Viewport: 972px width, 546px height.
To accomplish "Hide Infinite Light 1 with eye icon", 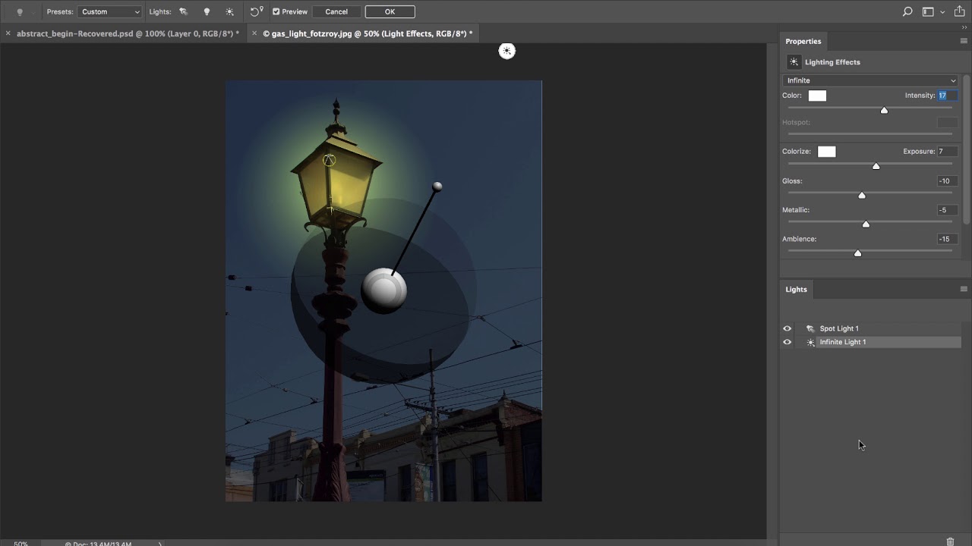I will (x=787, y=342).
